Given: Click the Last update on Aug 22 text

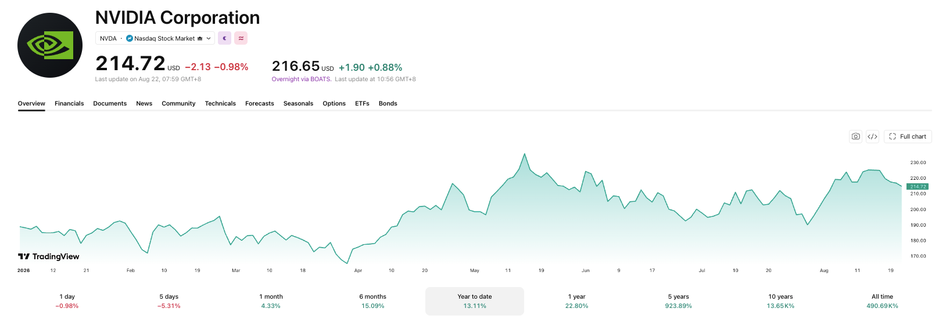Looking at the screenshot, I should click(x=148, y=79).
